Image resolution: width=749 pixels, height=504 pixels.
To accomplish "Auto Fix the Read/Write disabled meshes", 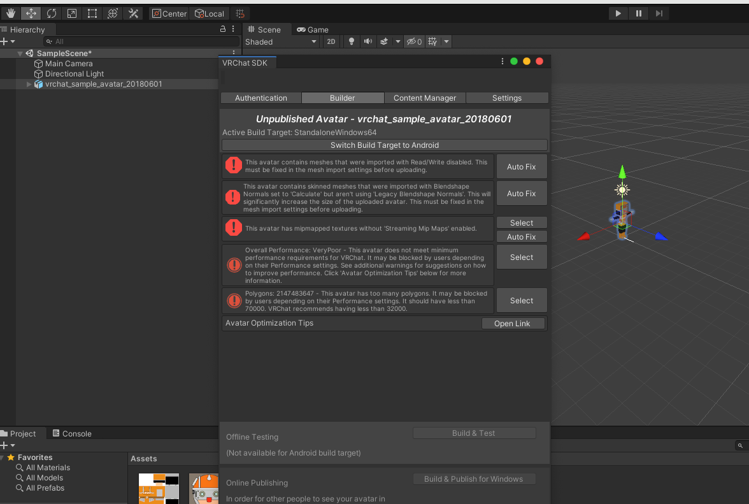I will click(521, 167).
